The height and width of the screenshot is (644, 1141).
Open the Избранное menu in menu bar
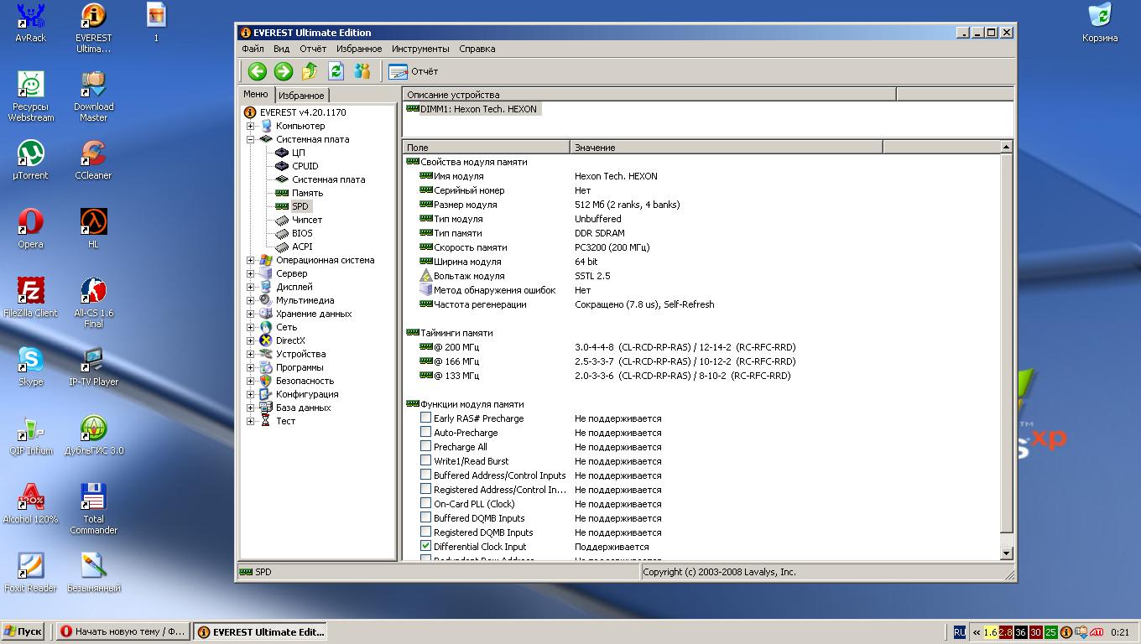tap(359, 49)
